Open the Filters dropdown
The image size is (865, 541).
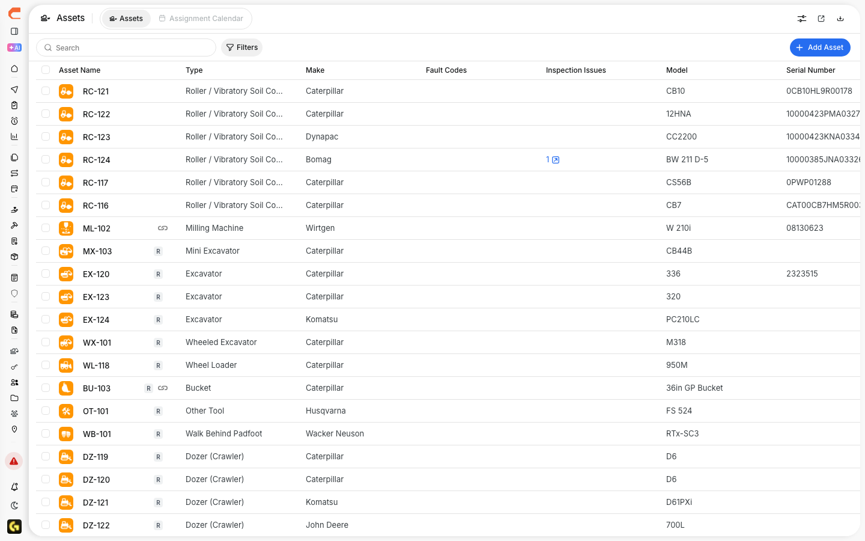(x=242, y=47)
